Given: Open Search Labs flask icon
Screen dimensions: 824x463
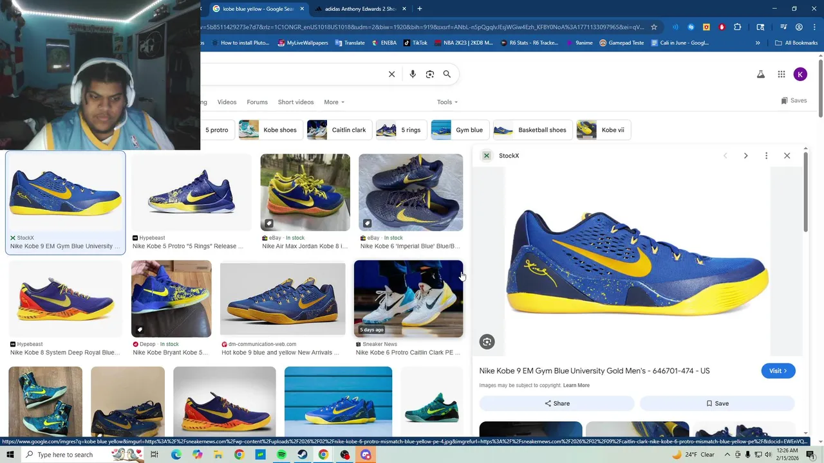Looking at the screenshot, I should point(761,74).
